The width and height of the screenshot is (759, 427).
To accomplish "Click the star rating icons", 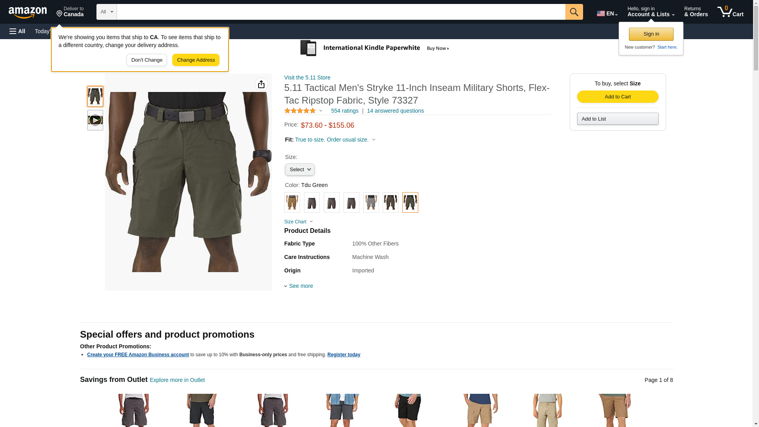I will tap(300, 111).
